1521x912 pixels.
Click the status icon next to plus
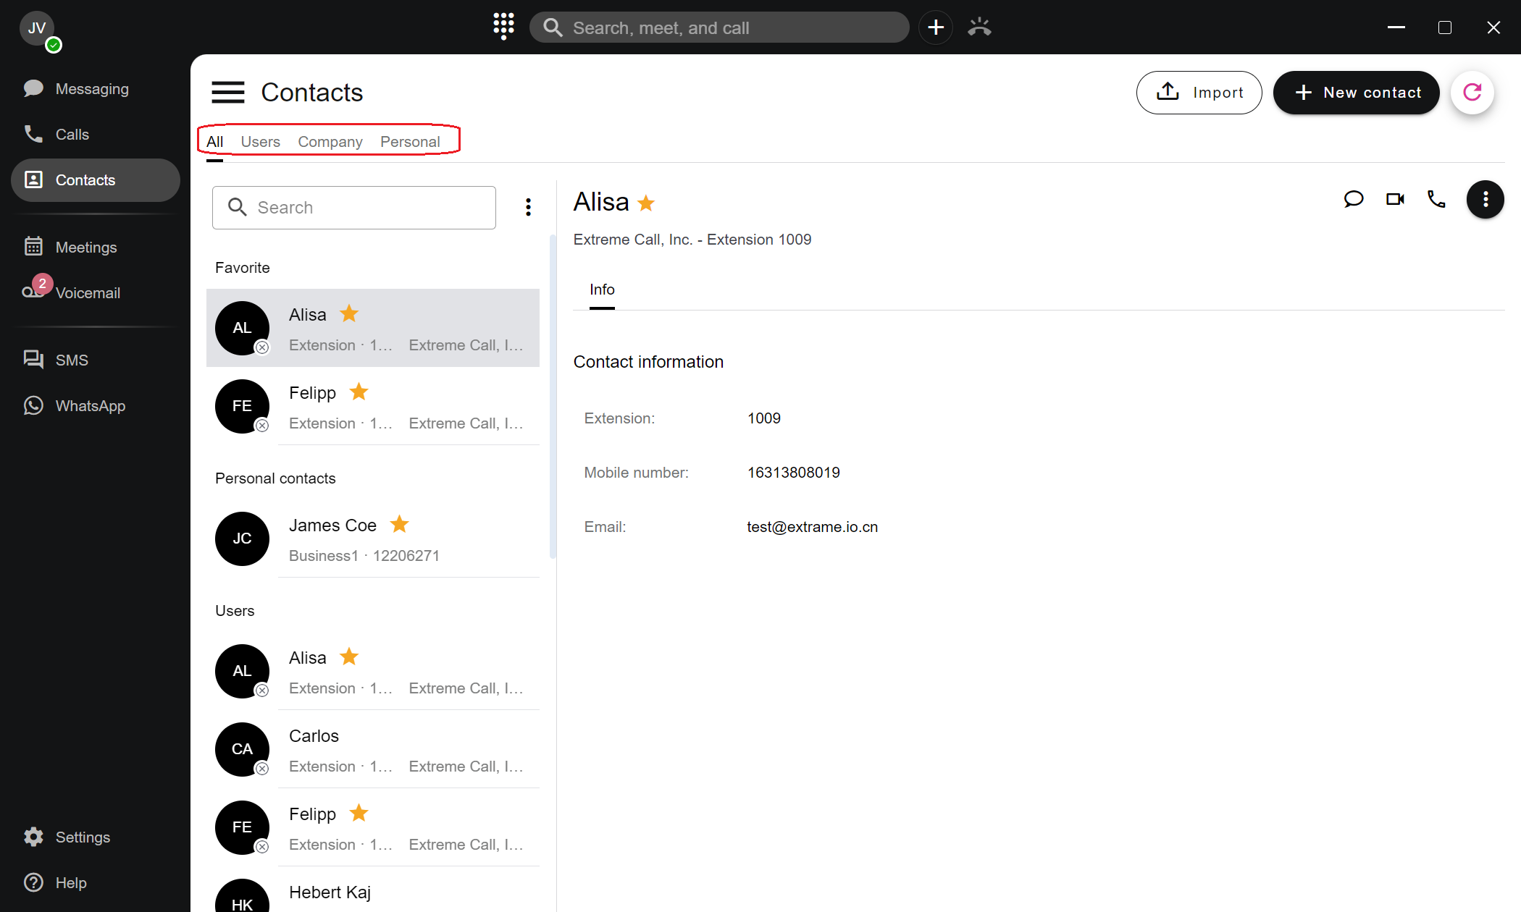(x=979, y=28)
